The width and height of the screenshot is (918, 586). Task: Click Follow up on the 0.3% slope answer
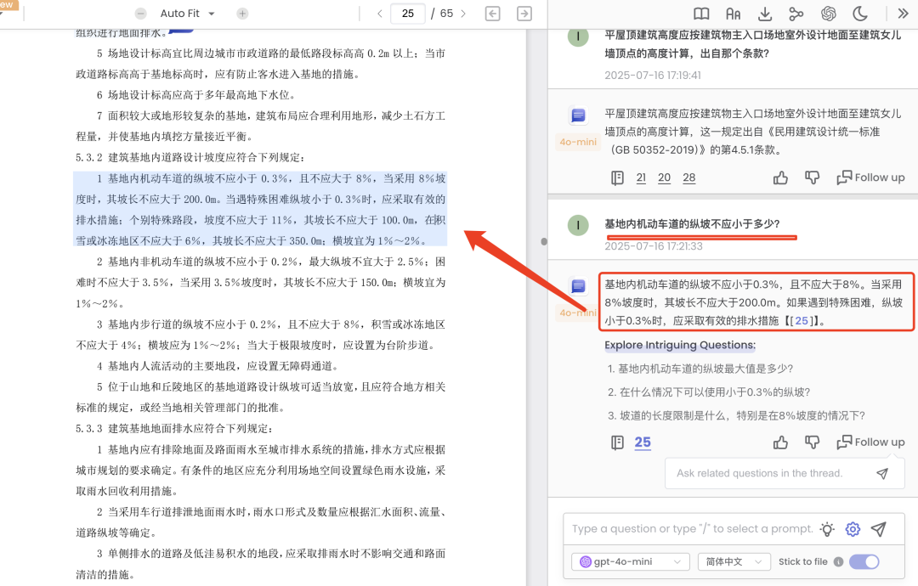[x=870, y=442]
